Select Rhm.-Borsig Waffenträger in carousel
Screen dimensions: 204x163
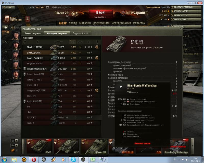[x=176, y=146]
